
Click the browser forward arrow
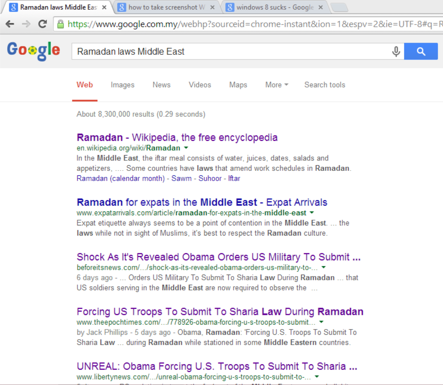point(26,24)
